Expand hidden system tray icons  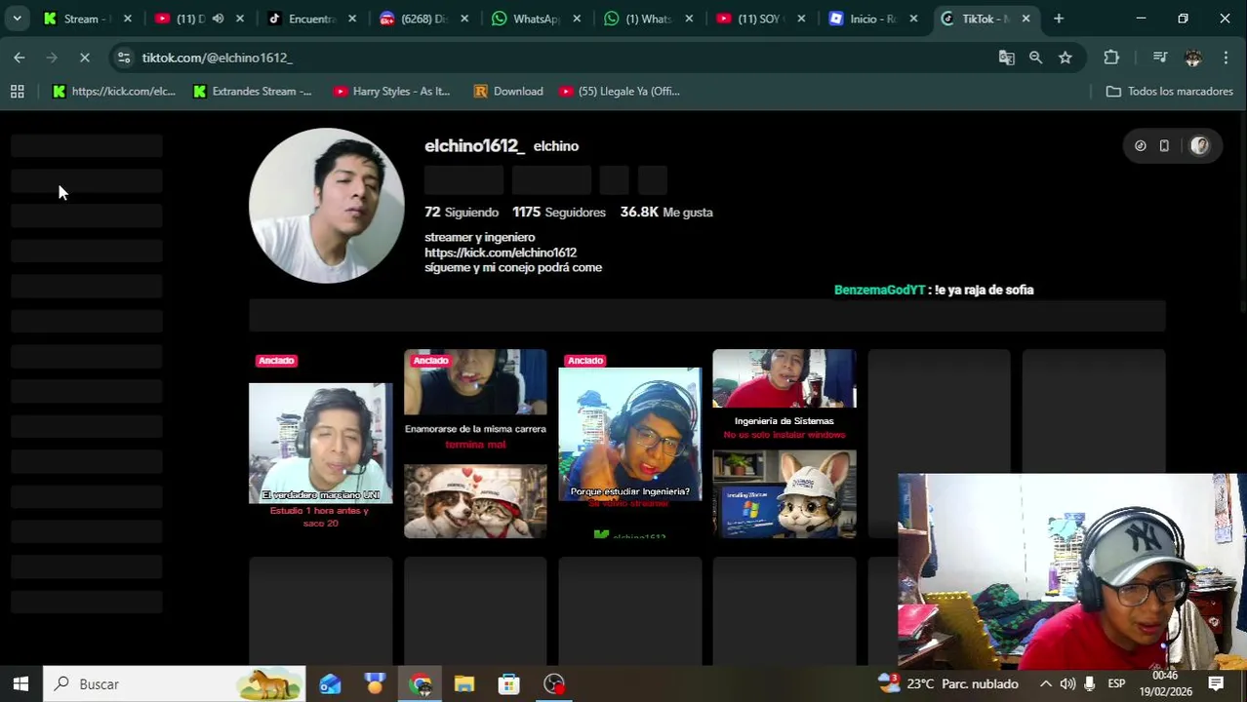(1045, 684)
